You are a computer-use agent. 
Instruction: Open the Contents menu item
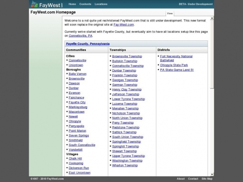[x=85, y=4]
